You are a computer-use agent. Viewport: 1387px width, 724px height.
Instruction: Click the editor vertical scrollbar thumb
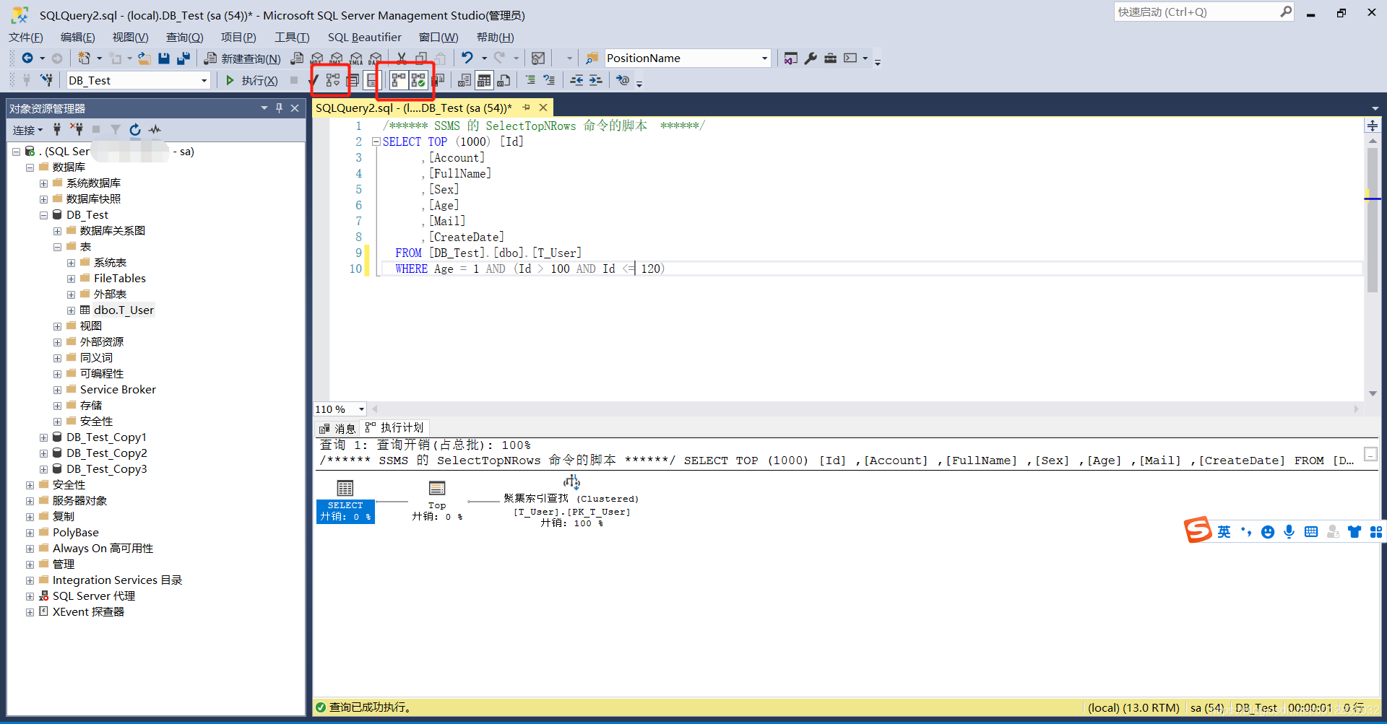tap(1373, 220)
